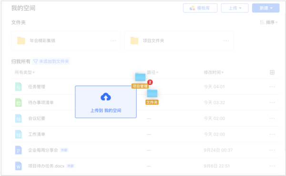Click the 我的空间 page title

(x=23, y=8)
